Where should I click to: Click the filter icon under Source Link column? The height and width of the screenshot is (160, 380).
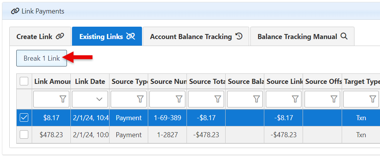(295, 99)
